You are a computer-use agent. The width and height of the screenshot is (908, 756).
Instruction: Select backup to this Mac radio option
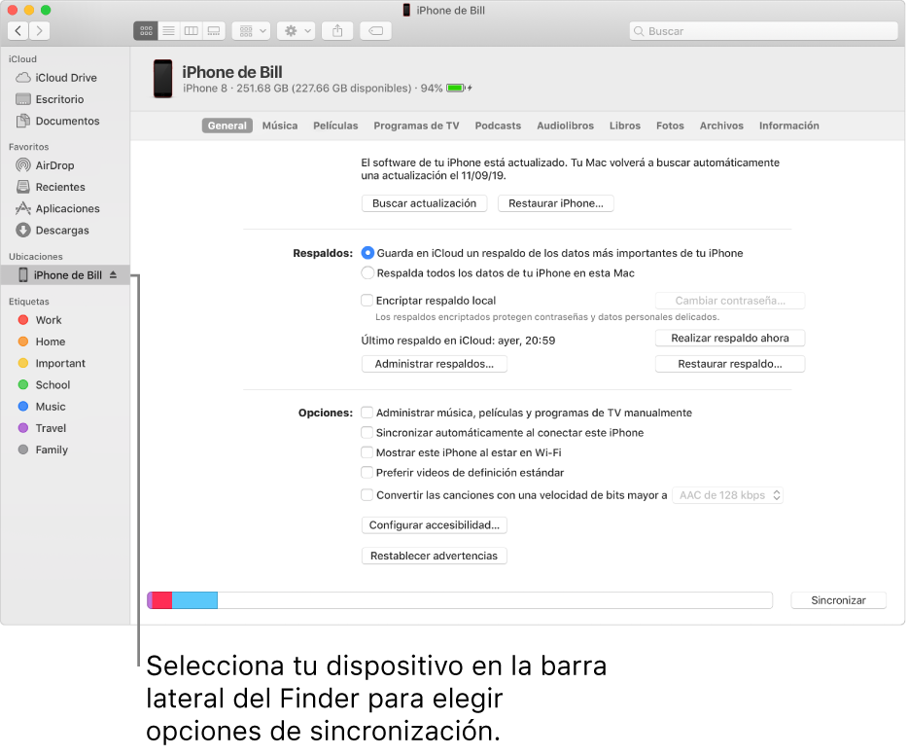tap(367, 273)
